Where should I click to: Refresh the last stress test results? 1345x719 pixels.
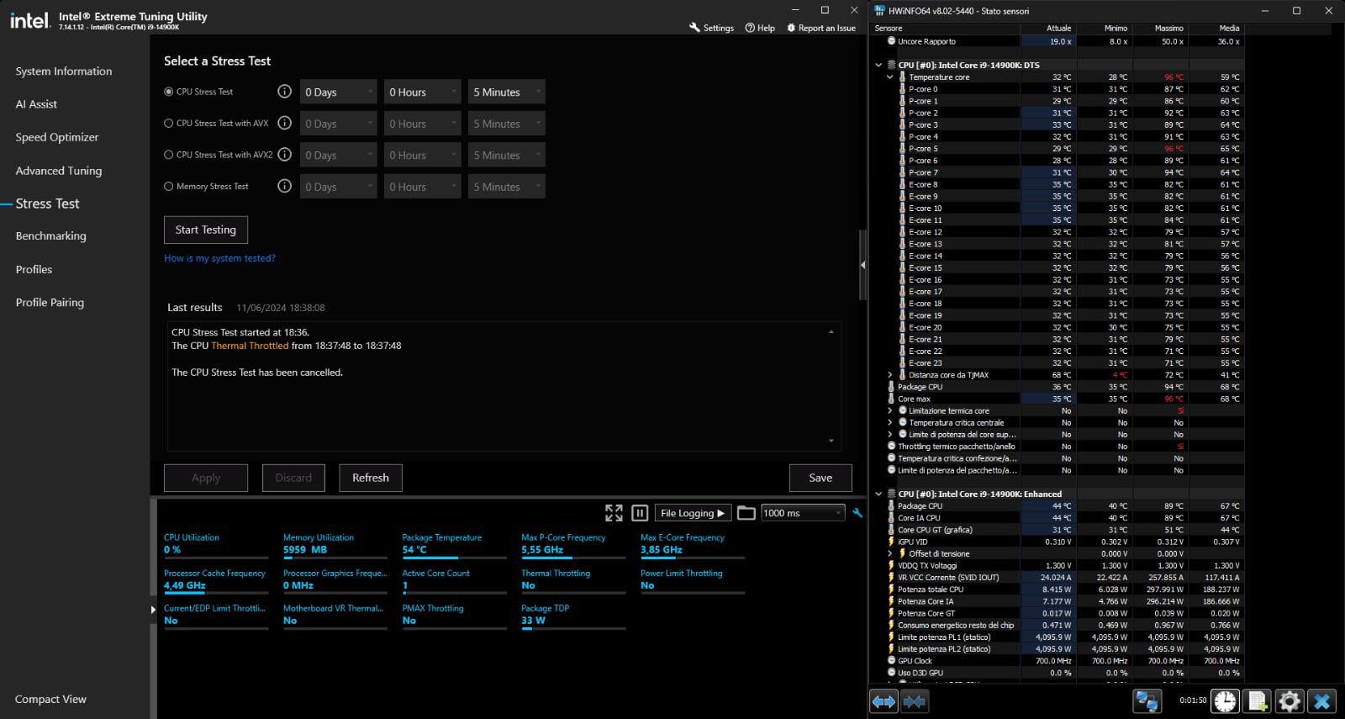(x=371, y=478)
